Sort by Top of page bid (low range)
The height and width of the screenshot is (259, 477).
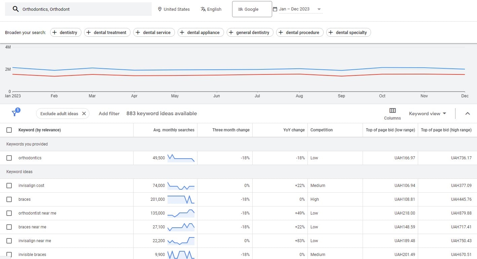coord(391,130)
